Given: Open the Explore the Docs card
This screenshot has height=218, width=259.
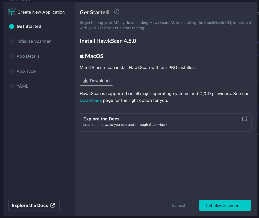Looking at the screenshot, I should pos(166,122).
